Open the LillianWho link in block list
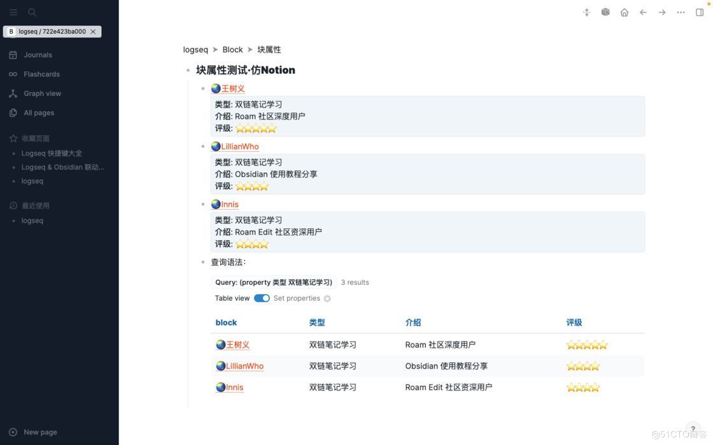Viewport: 713px width, 445px height. coord(239,147)
